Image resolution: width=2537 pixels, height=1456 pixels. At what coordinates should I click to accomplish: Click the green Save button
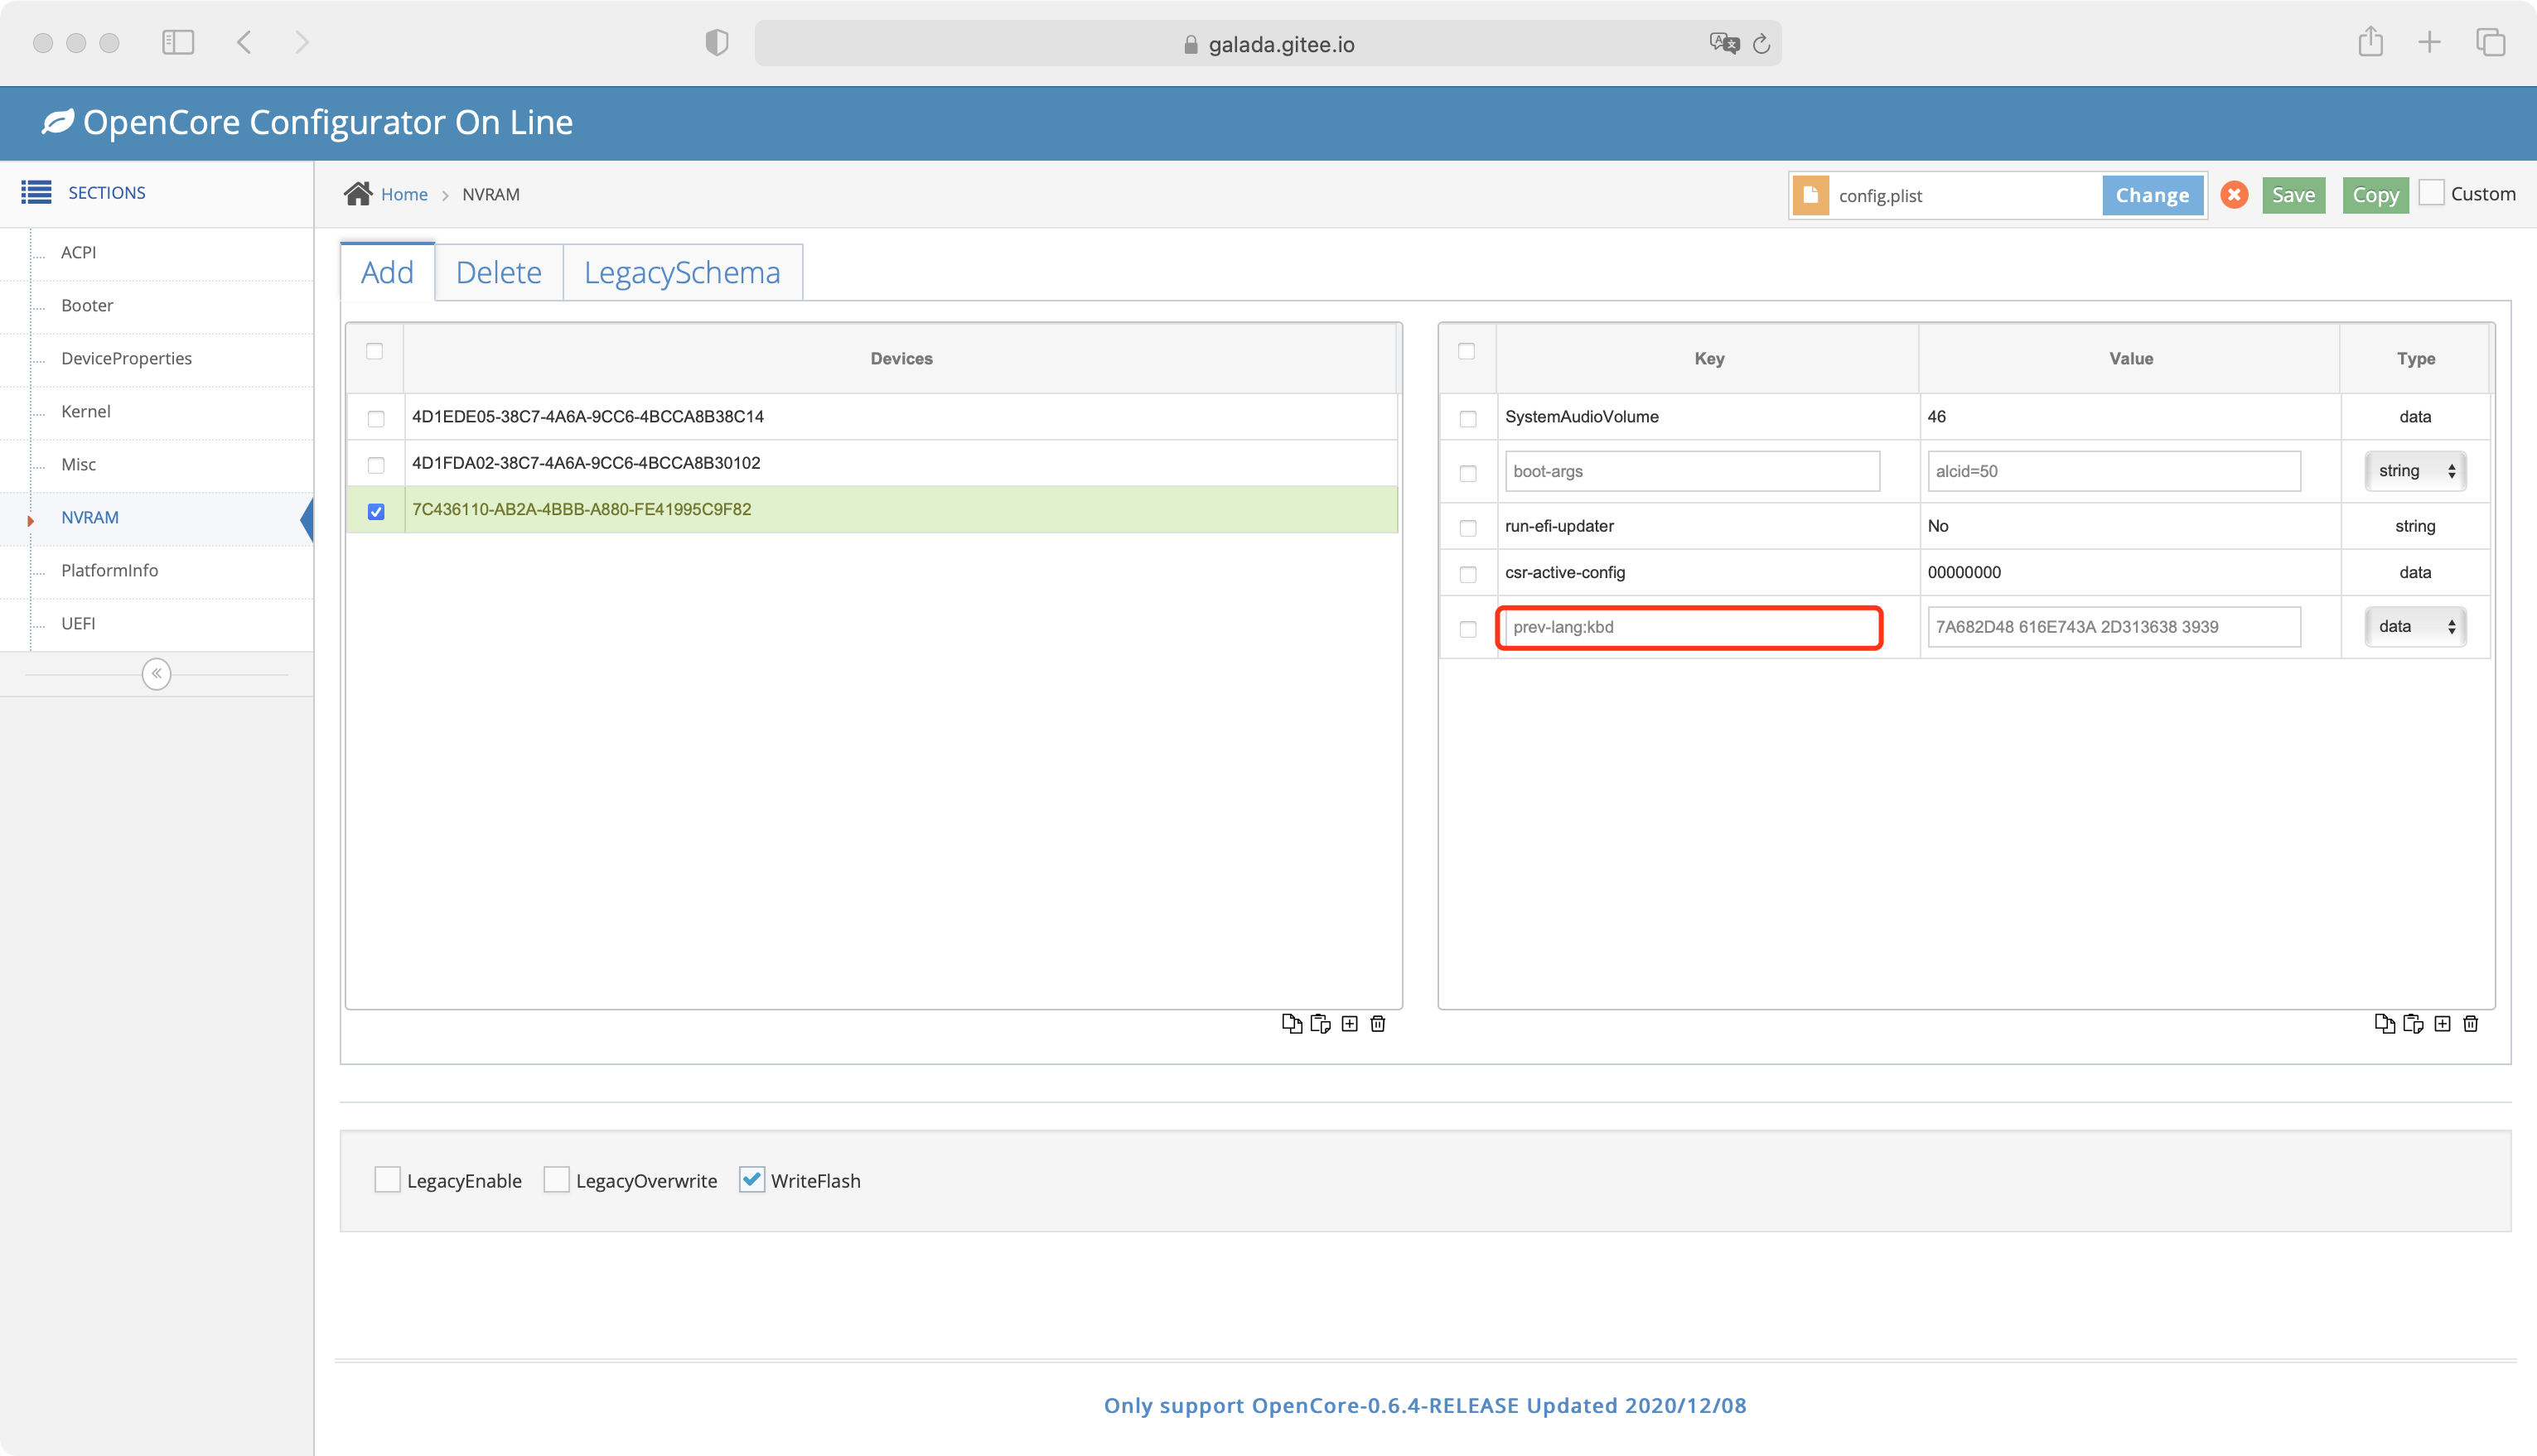[2293, 195]
